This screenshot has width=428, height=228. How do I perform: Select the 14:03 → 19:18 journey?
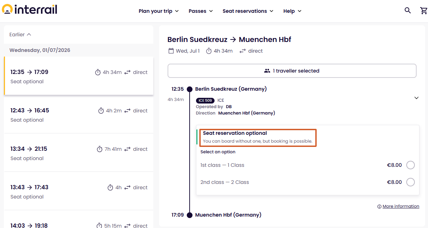79,219
